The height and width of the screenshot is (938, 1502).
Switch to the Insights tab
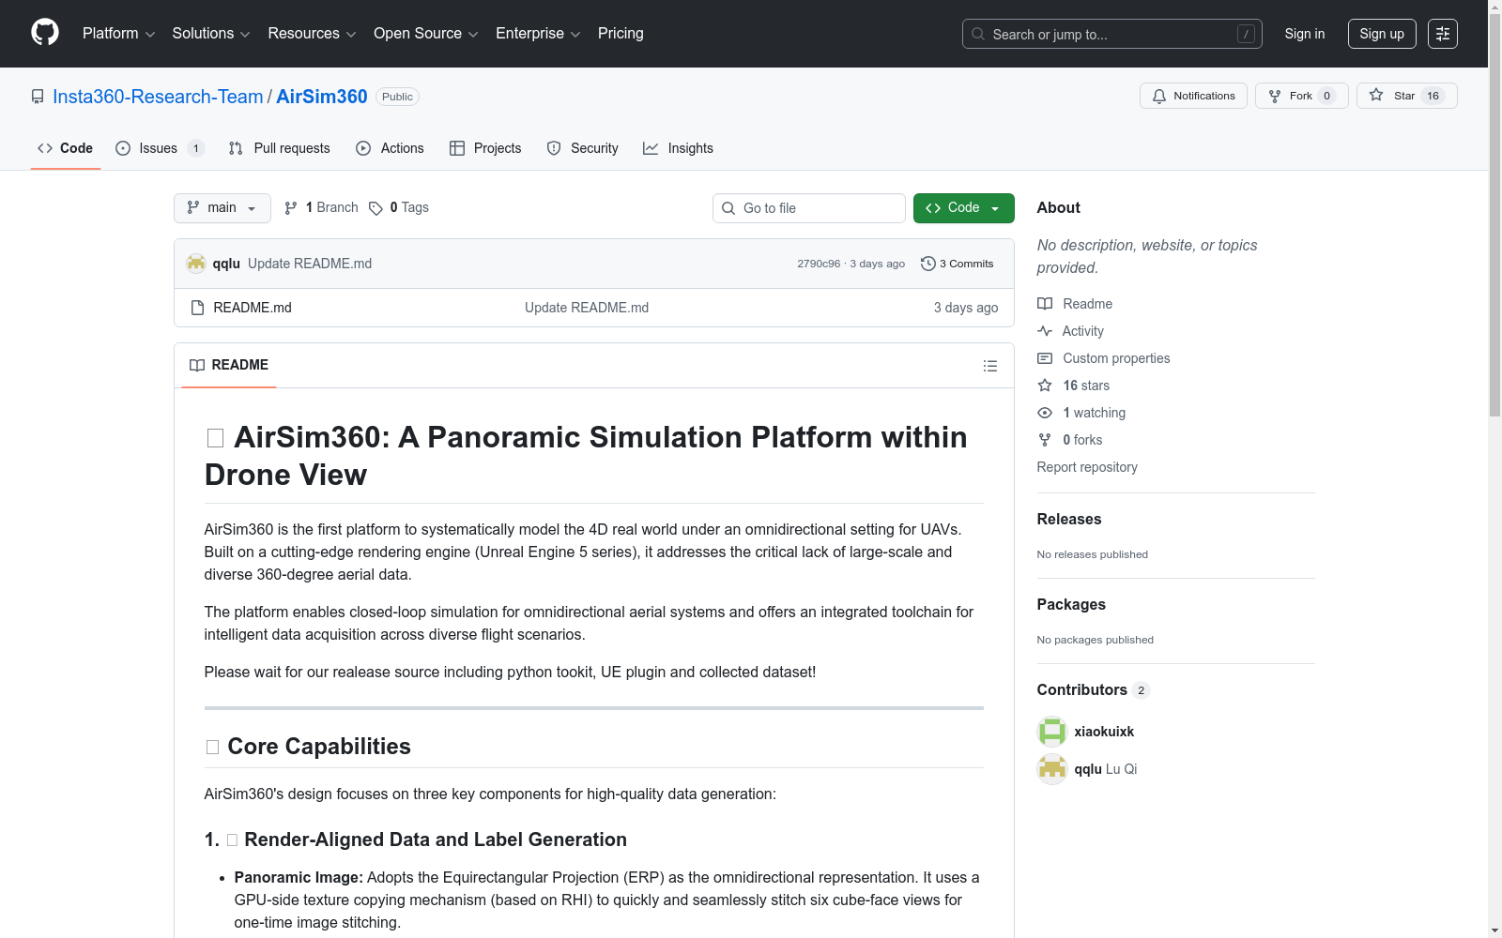click(x=678, y=148)
